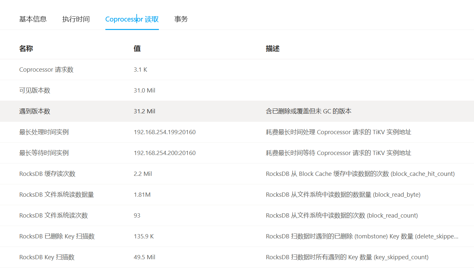The image size is (474, 269).
Task: Select the RocksDB Key 扫描数 row name
Action: click(x=47, y=257)
